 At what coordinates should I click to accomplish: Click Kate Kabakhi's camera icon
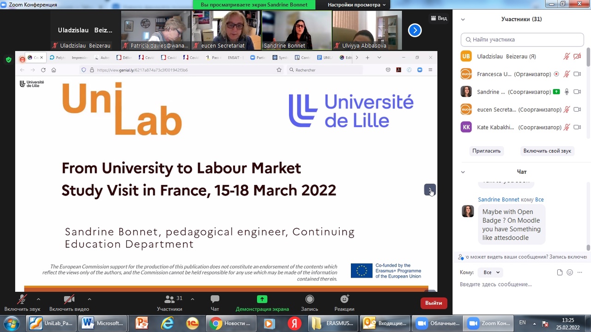[x=577, y=127]
